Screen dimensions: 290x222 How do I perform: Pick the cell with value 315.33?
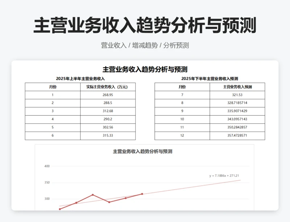click(x=108, y=135)
